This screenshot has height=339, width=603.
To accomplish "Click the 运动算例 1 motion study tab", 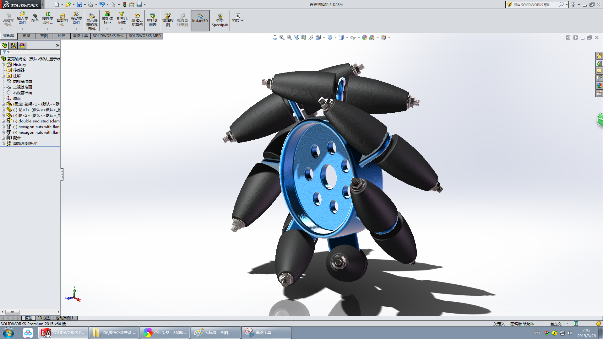I will [x=64, y=318].
